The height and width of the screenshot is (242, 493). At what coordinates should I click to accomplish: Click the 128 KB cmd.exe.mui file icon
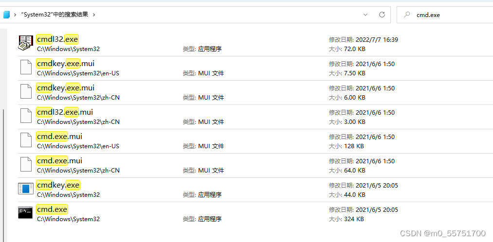click(26, 139)
